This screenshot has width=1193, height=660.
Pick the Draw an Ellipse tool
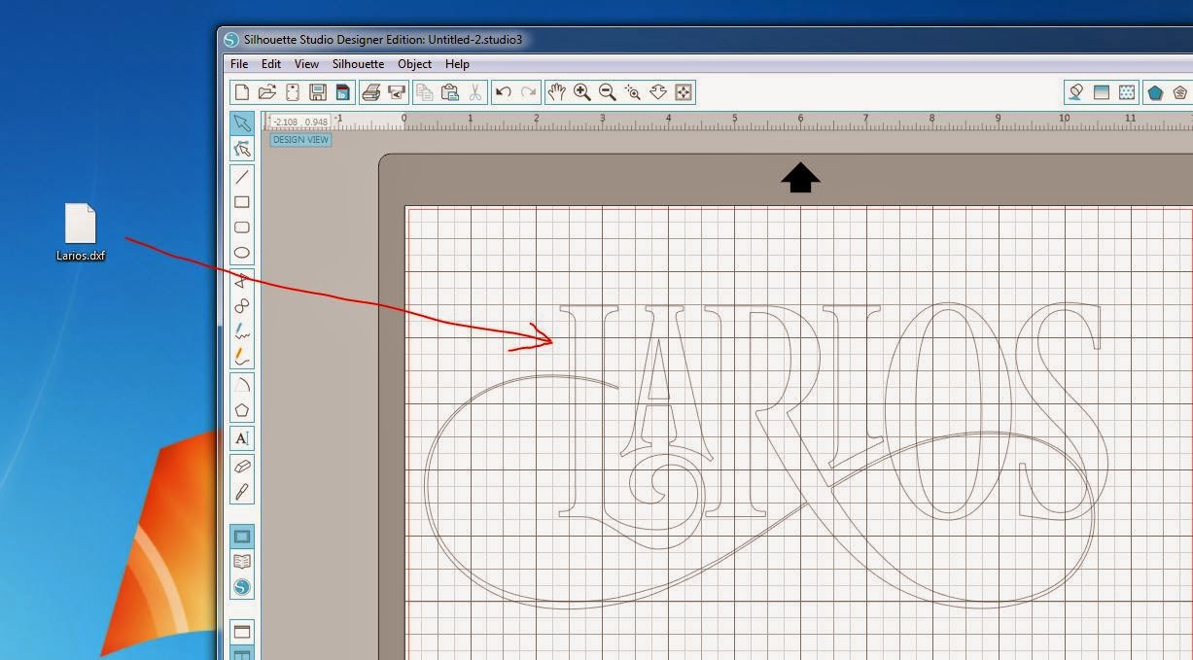pos(242,253)
